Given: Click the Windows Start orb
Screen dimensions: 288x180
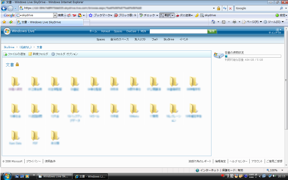Looking at the screenshot, I should [x=7, y=176].
